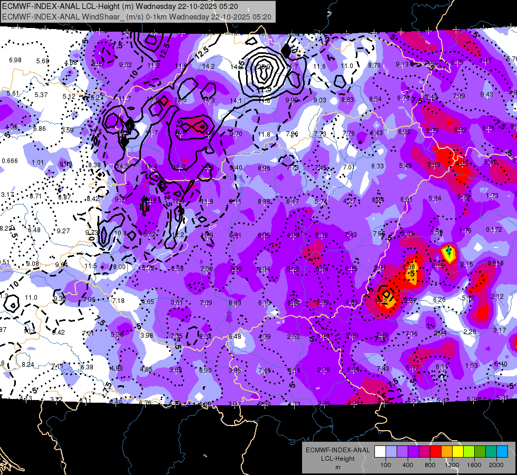Click the wind shear value 2.12
Image resolution: width=517 pixels, height=475 pixels.
pos(497,297)
